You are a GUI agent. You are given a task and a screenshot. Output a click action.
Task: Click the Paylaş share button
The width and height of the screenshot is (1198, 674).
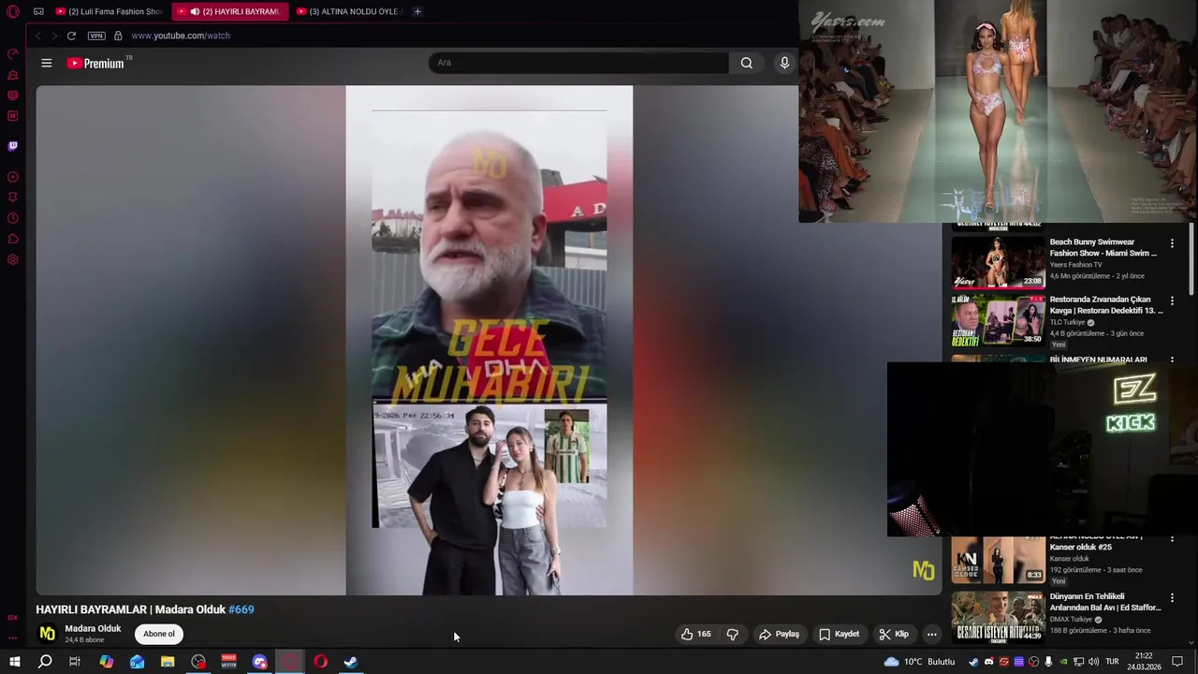click(779, 634)
